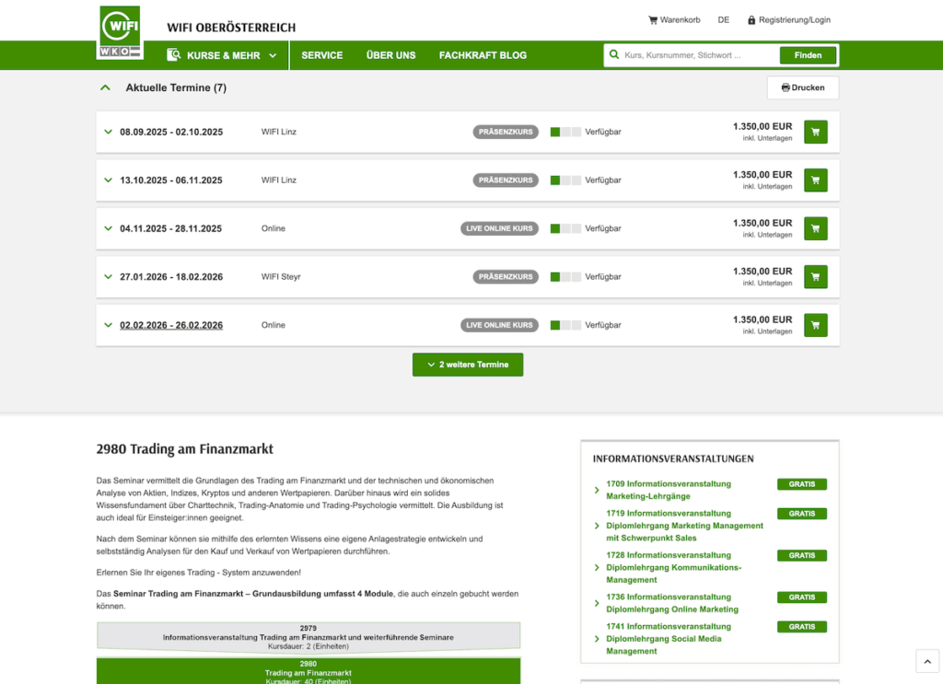Open the Service menu item
This screenshot has height=684, width=943.
click(321, 55)
